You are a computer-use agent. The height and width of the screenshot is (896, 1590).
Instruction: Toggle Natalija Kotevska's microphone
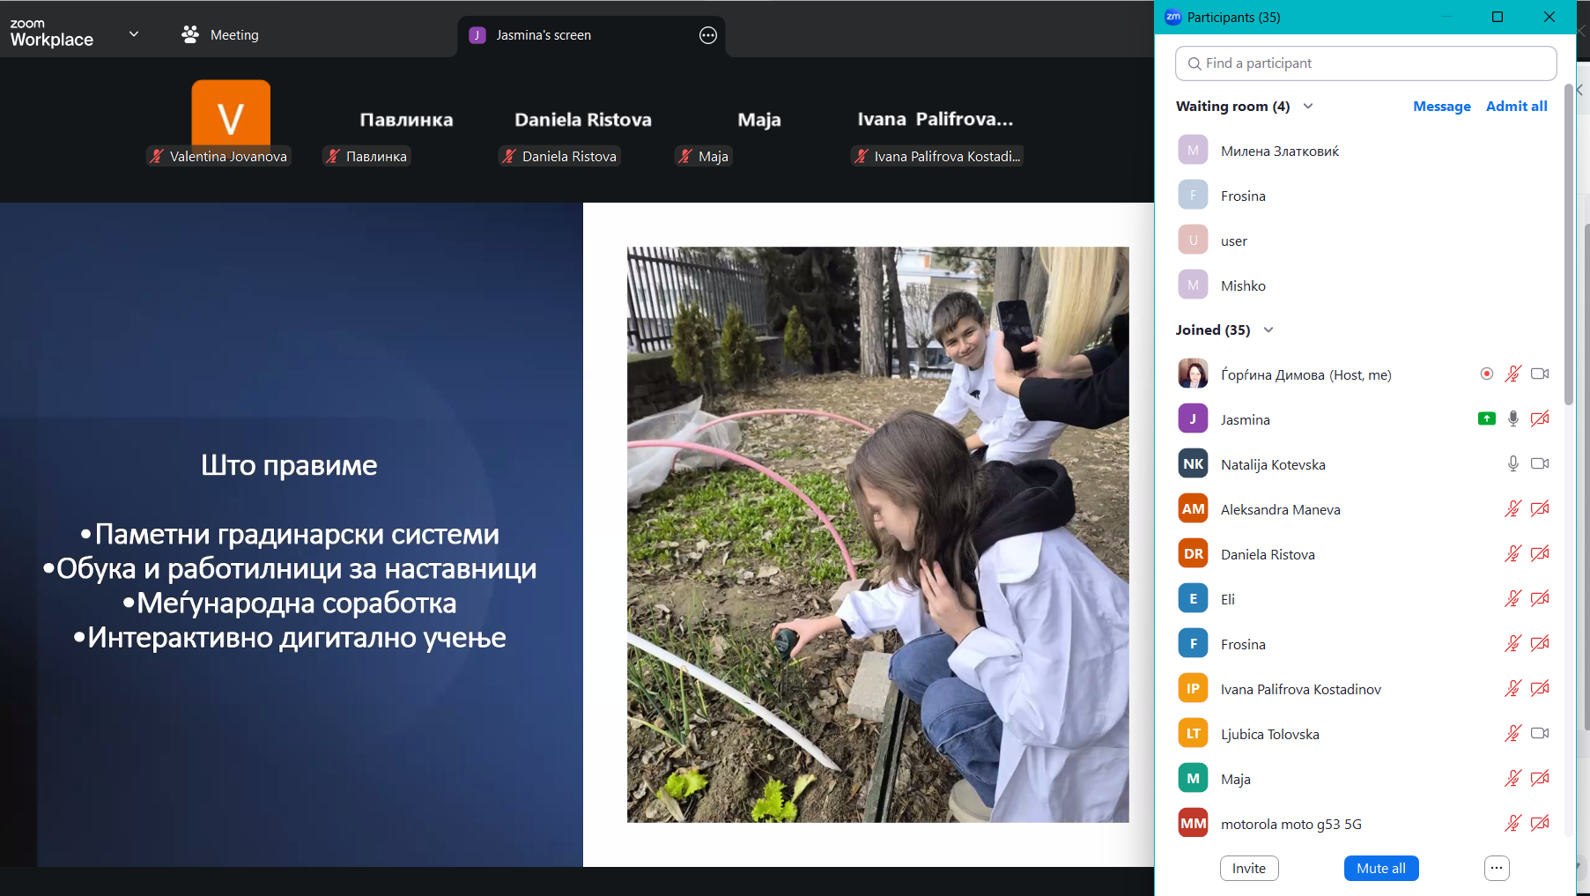[1512, 463]
